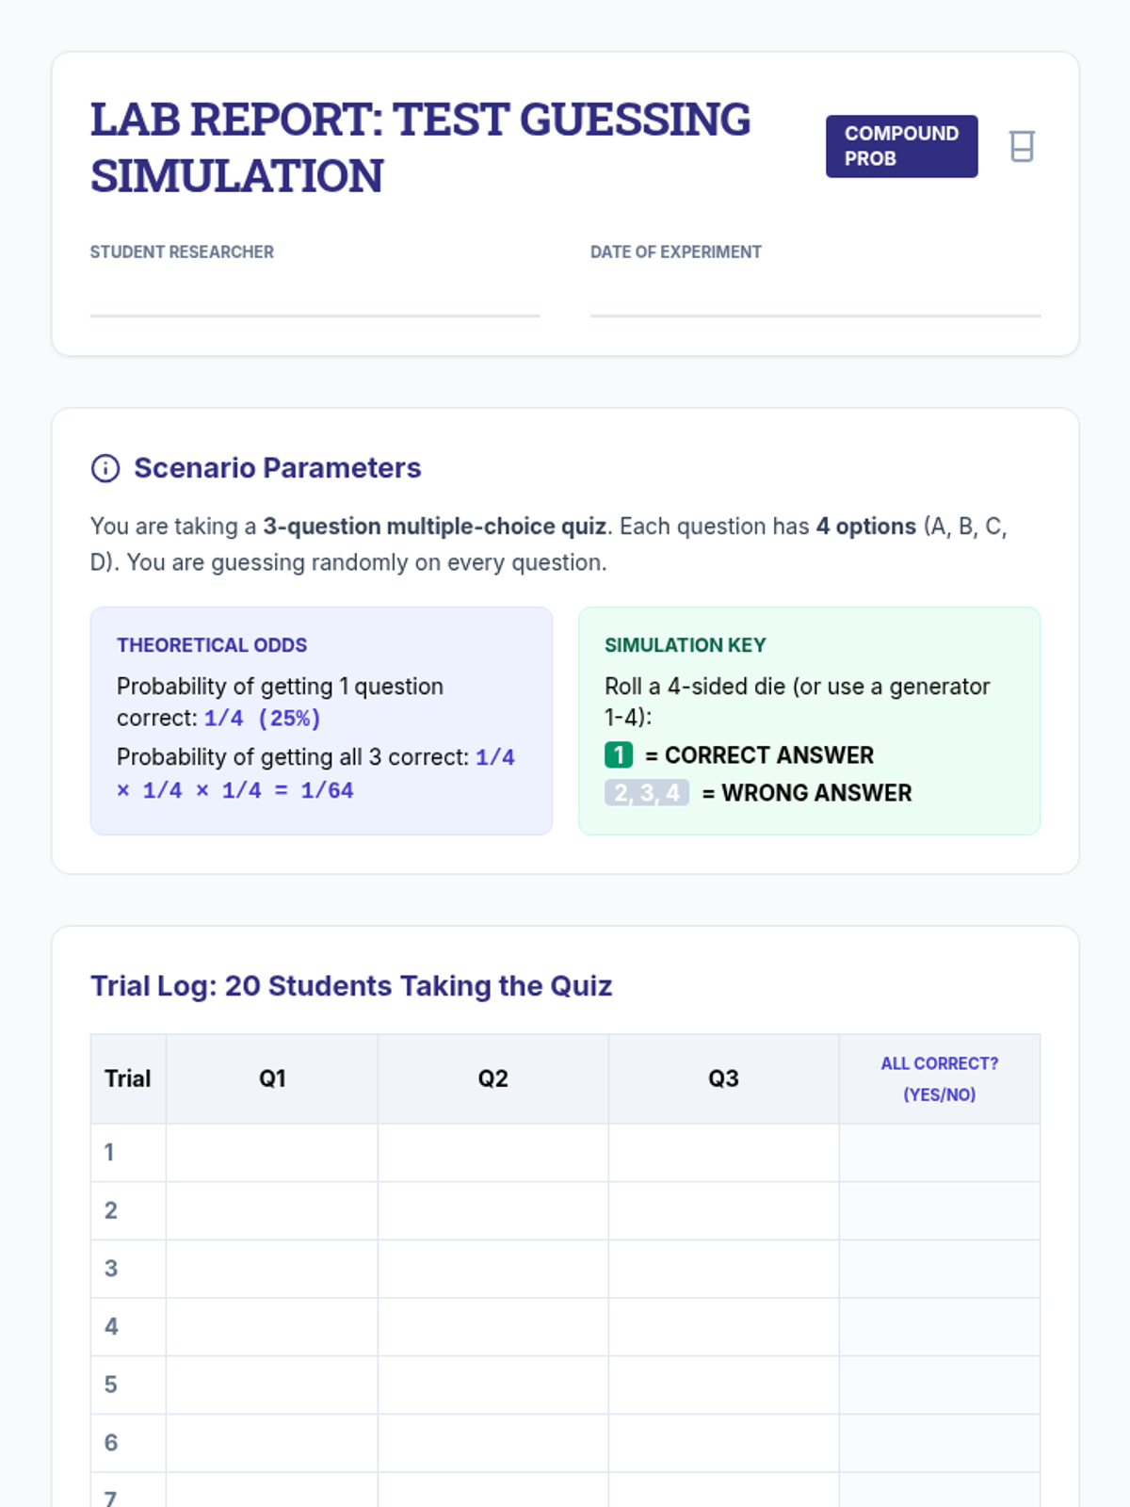
Task: Click the Q3 cell for Trial 3
Action: tap(723, 1269)
